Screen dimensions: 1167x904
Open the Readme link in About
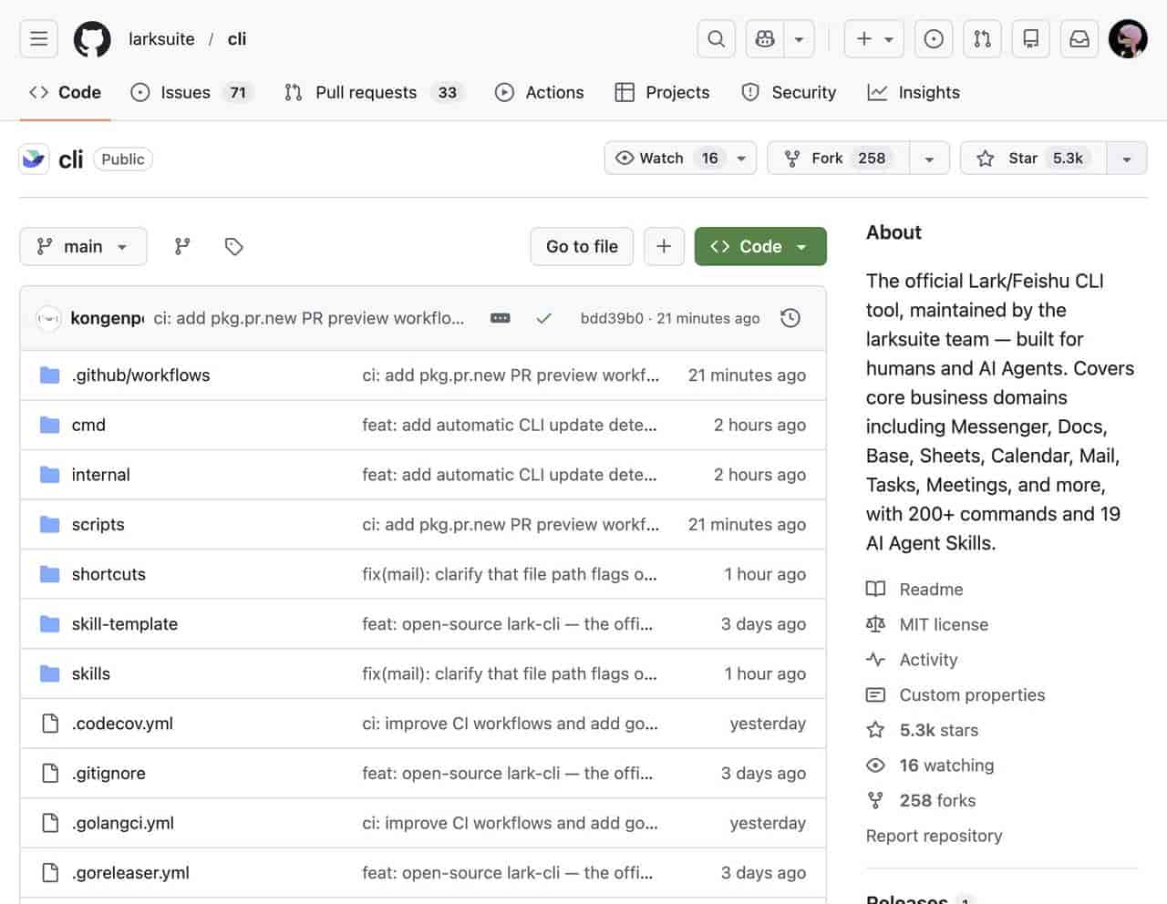click(x=914, y=589)
